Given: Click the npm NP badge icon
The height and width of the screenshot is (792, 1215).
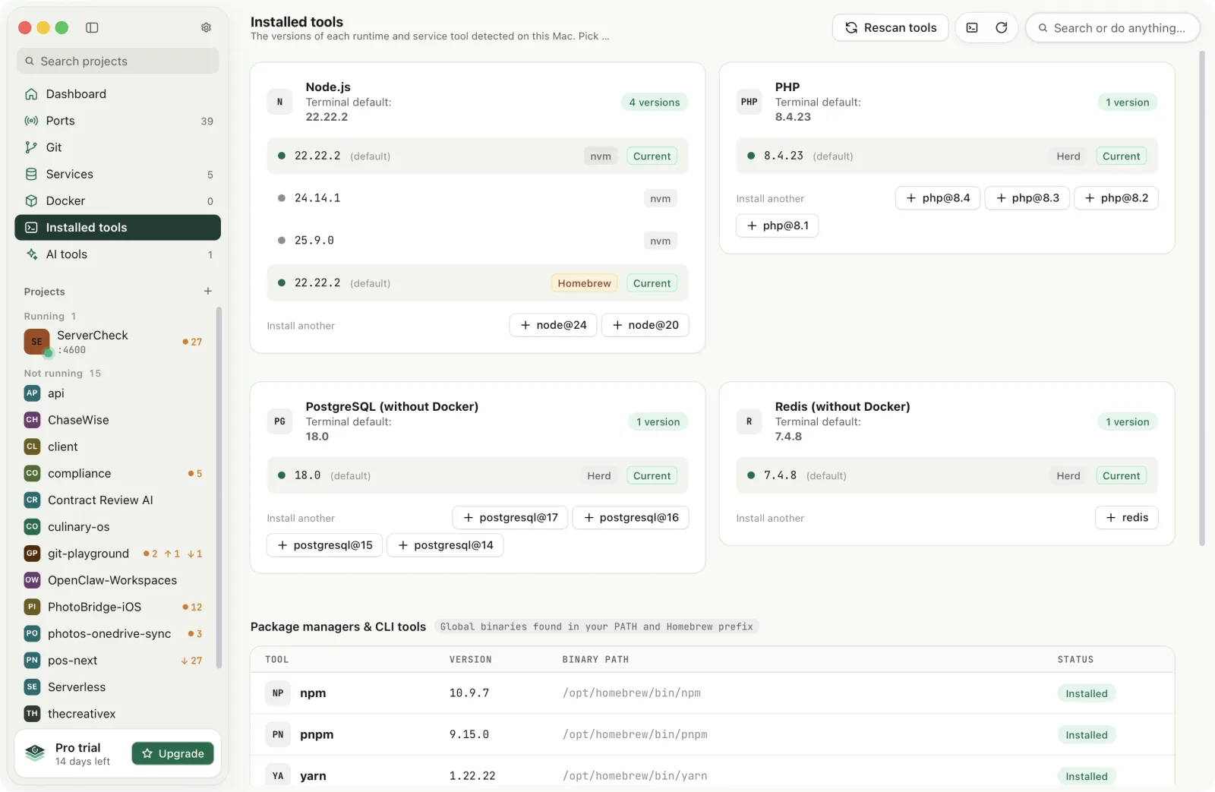Looking at the screenshot, I should pyautogui.click(x=278, y=693).
